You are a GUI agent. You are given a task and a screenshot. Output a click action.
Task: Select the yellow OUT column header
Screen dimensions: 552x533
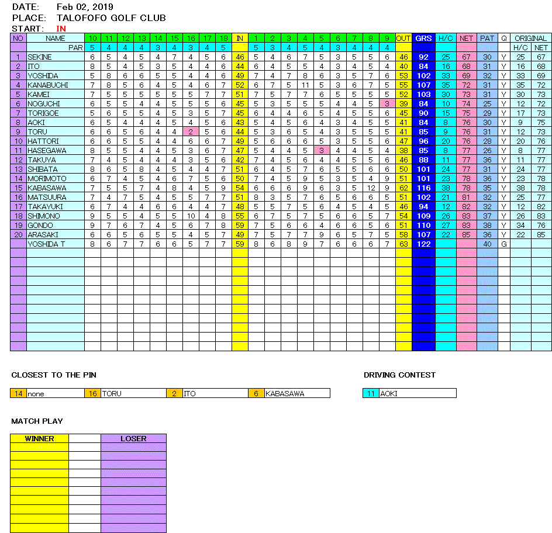point(403,38)
